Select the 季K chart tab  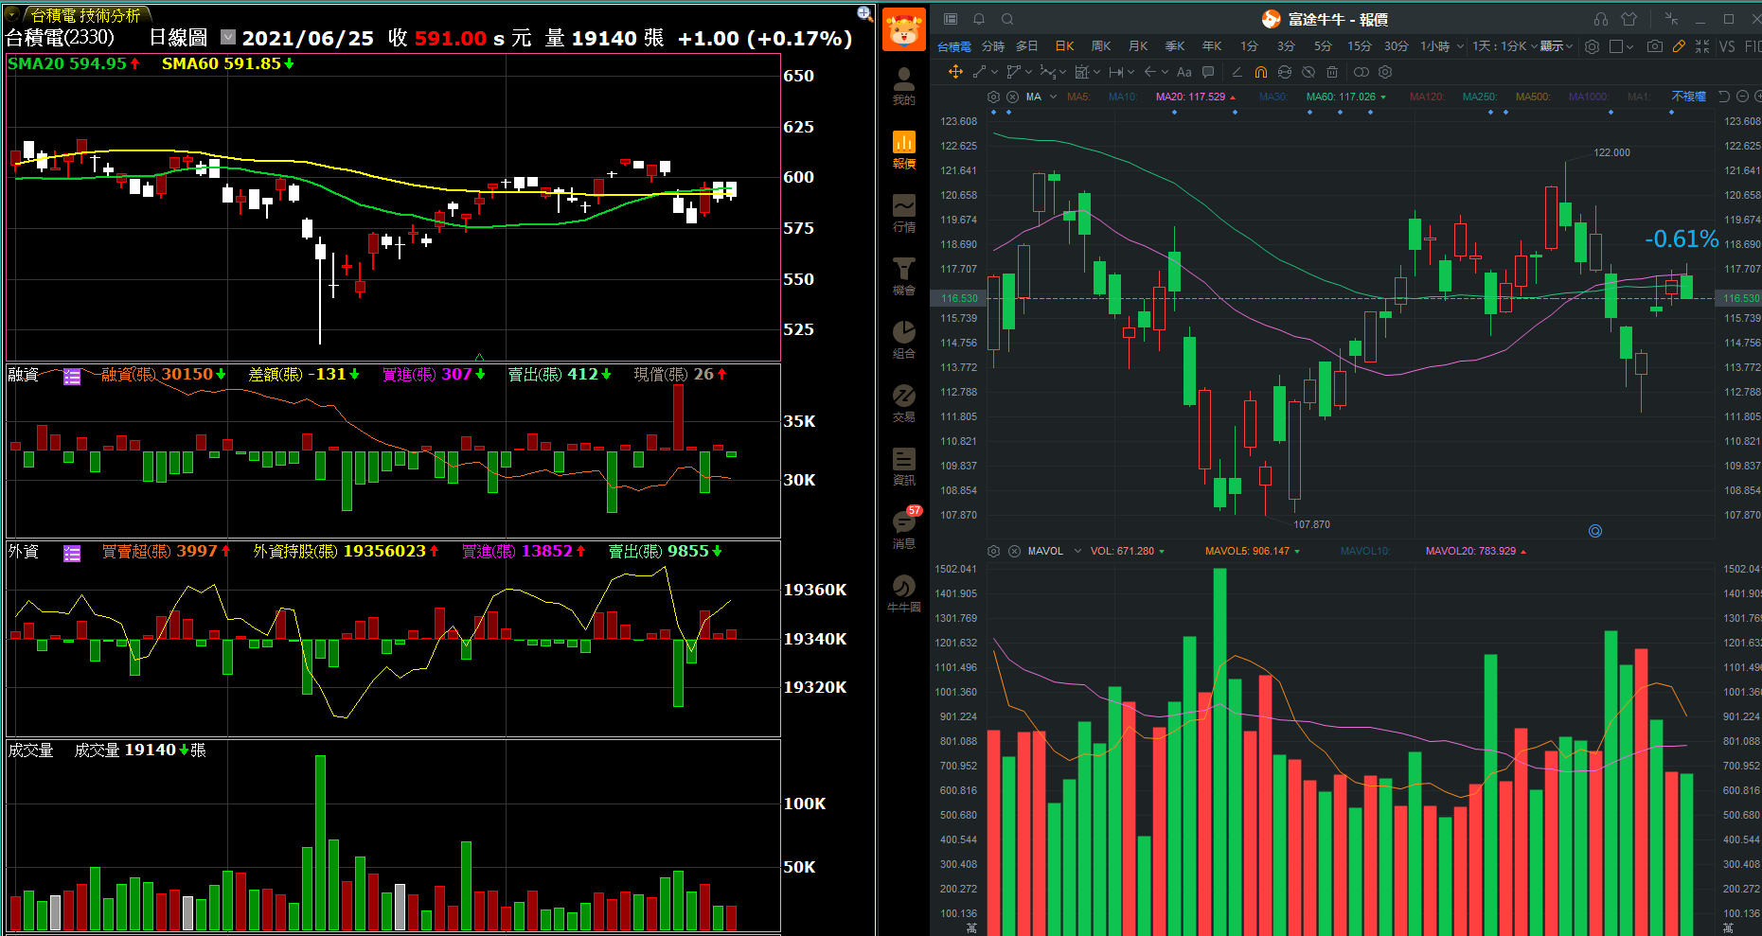coord(1175,45)
